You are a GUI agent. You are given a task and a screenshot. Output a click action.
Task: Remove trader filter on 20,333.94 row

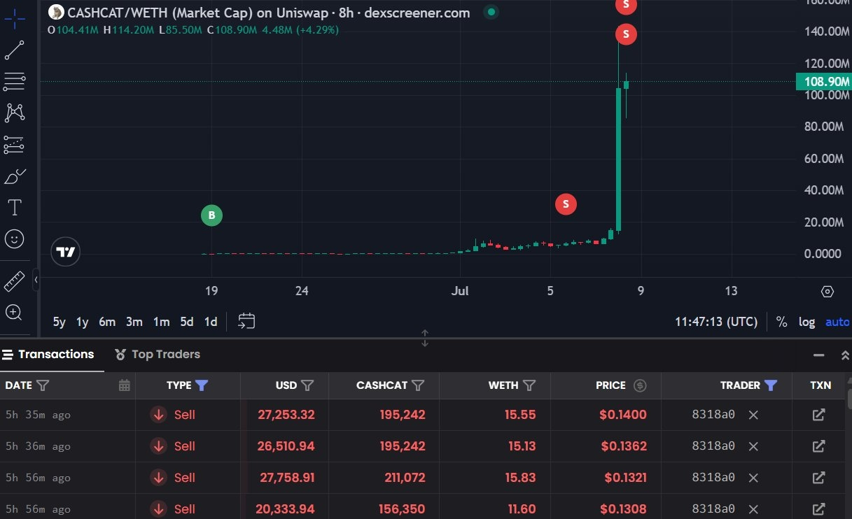pyautogui.click(x=753, y=509)
